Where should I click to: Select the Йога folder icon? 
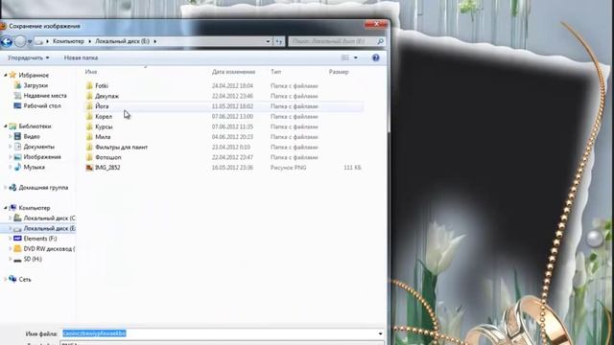[x=89, y=106]
